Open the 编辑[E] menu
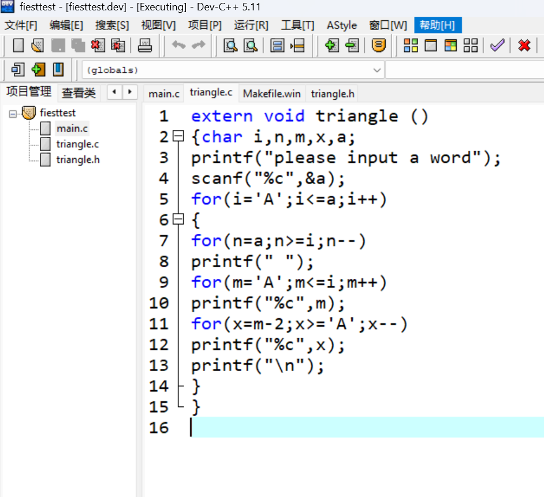Viewport: 544px width, 497px height. [x=66, y=25]
